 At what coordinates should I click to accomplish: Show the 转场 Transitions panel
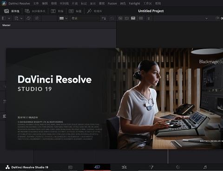57,11
